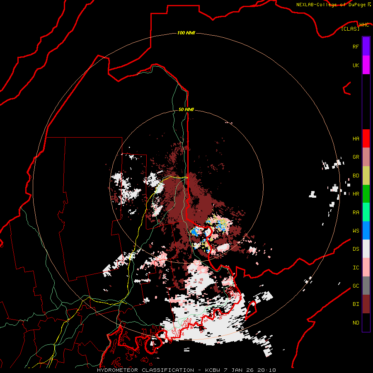Click the NEXLAB-College of DuPage credit text

click(331, 5)
